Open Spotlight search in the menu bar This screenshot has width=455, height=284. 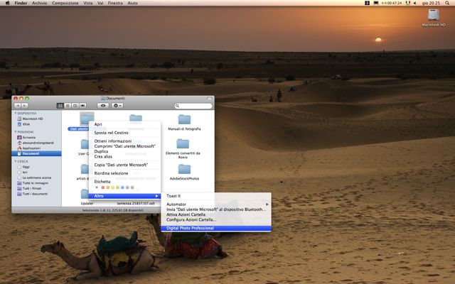coord(447,3)
